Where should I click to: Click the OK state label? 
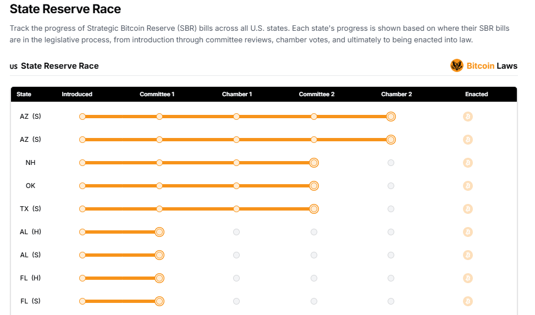pyautogui.click(x=30, y=186)
